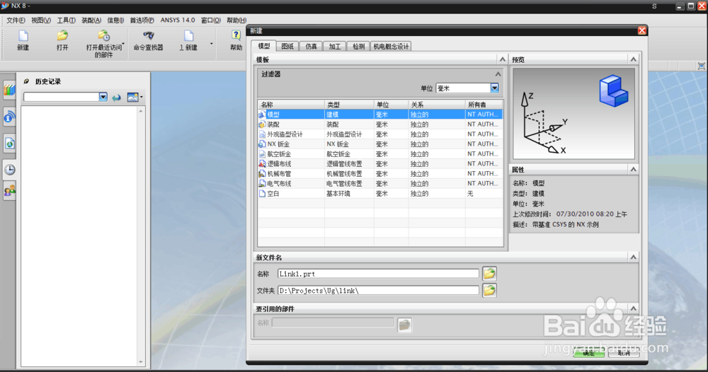
Task: Switch to the 图纸 tab
Action: click(287, 47)
